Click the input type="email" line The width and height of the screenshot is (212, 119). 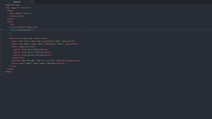click(44, 44)
